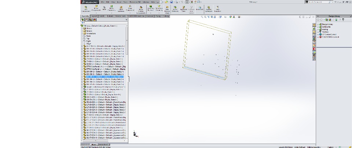Select the Move Component tool
The width and height of the screenshot is (352, 148).
point(130,8)
